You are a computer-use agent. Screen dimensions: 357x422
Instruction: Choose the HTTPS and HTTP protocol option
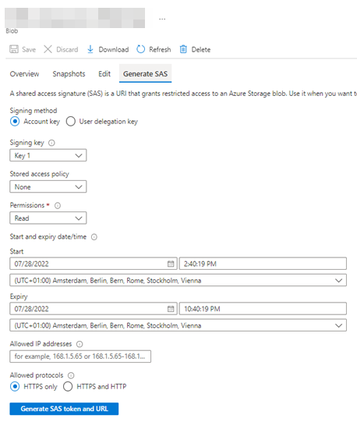(x=68, y=386)
